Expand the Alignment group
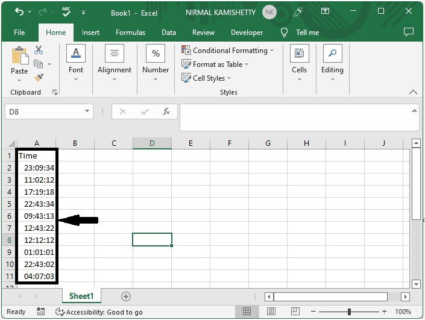 (x=115, y=63)
